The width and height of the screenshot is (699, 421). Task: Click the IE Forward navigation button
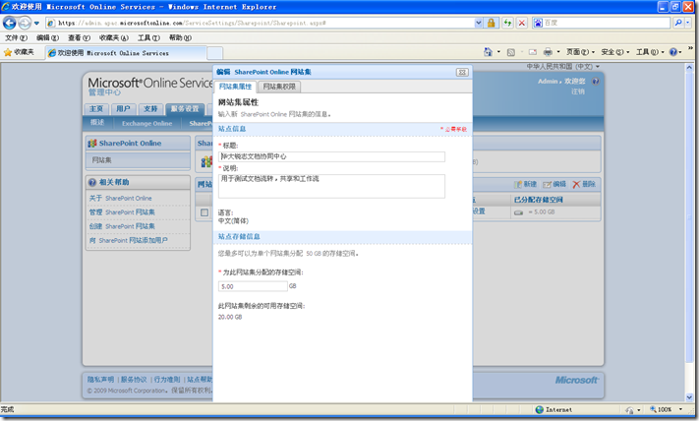[25, 23]
